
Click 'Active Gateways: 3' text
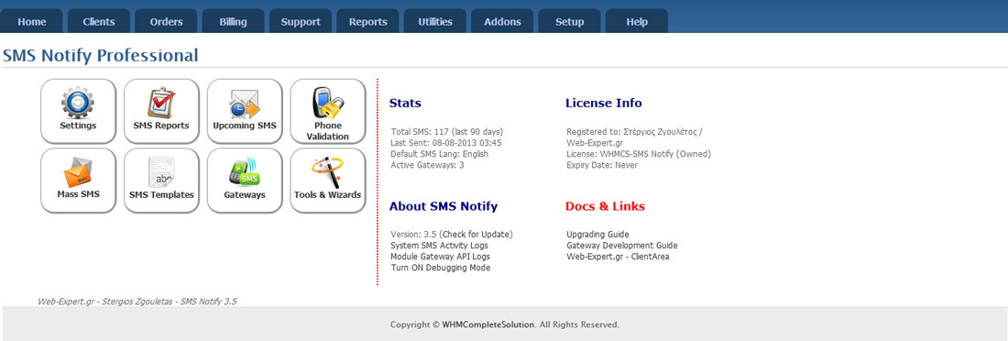(428, 165)
